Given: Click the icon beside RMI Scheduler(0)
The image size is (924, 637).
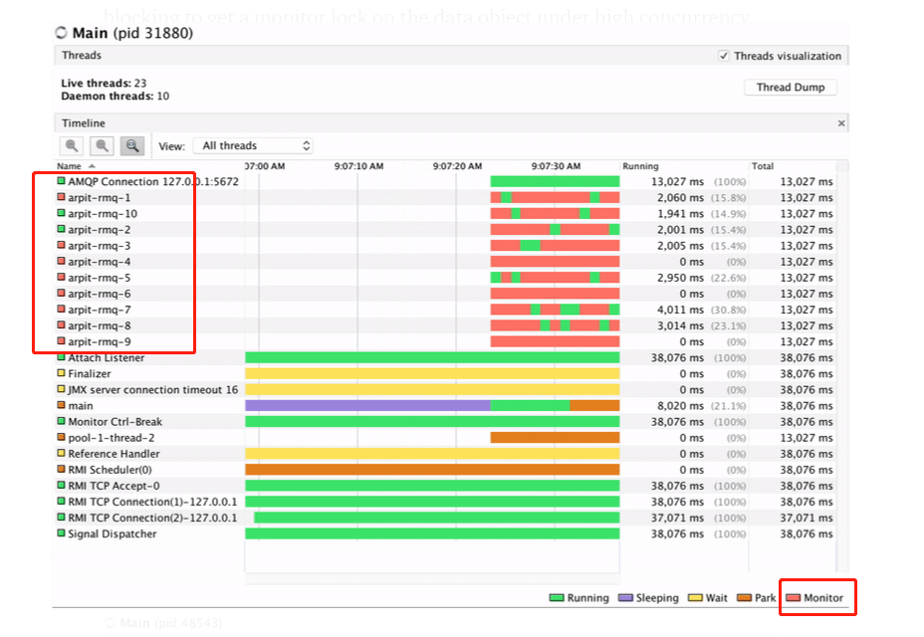Looking at the screenshot, I should pyautogui.click(x=61, y=469).
